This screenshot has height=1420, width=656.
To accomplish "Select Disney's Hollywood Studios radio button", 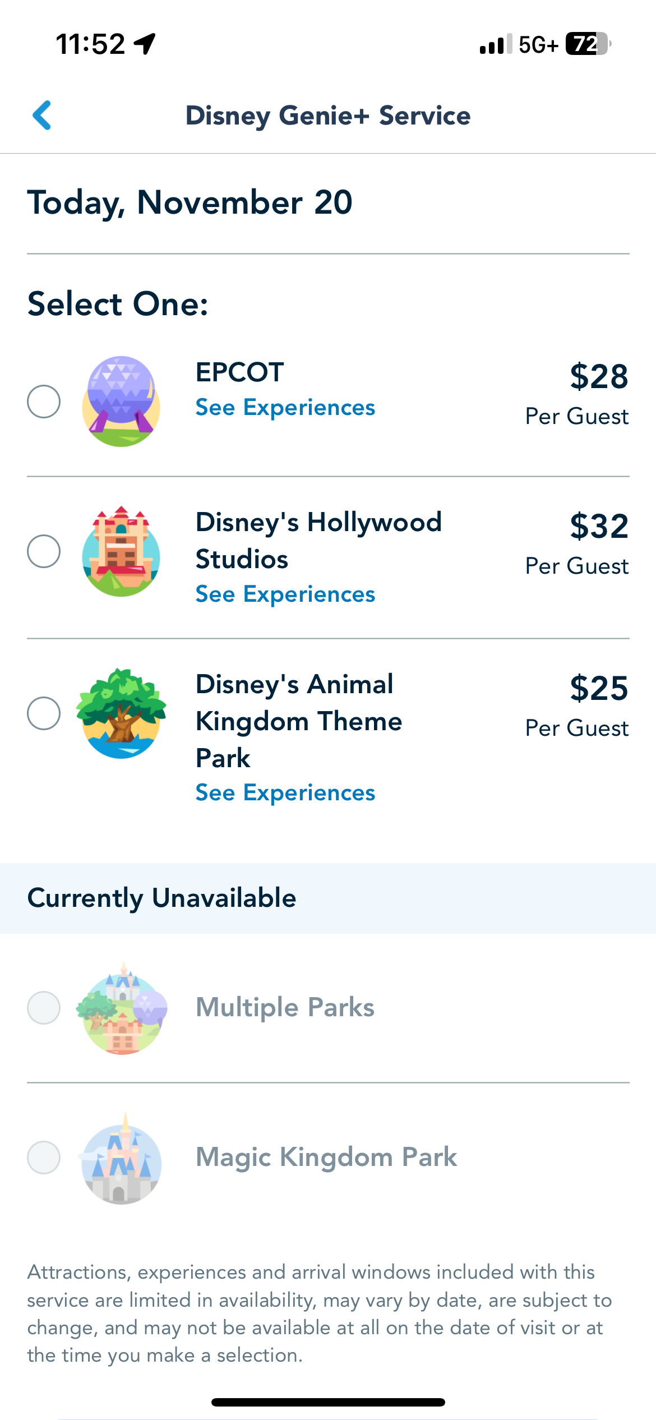I will pos(44,551).
